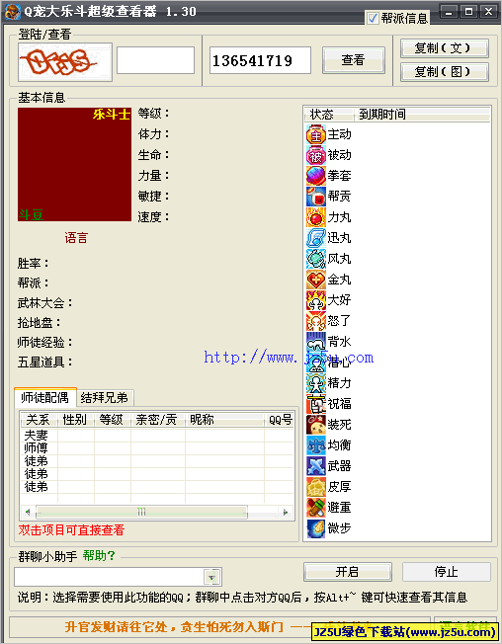Screen dimensions: 502x644
Task: Open the QQ selection dropdown
Action: (212, 577)
